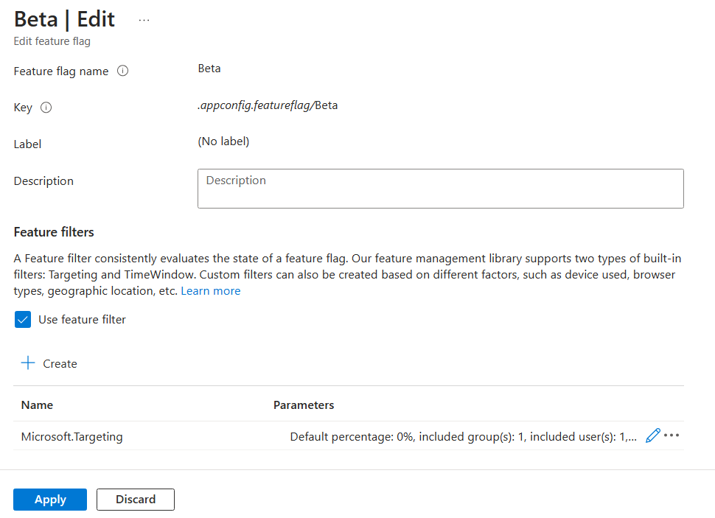
Task: Click the Use feature filter label text
Action: [82, 320]
